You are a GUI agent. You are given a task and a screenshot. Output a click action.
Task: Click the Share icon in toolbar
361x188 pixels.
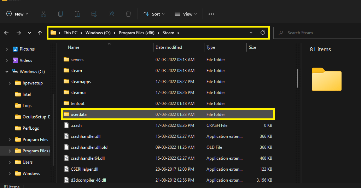pos(111,14)
